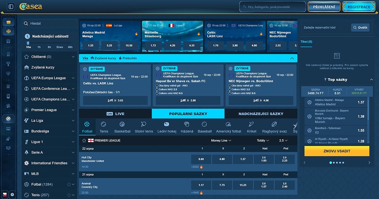Pick boosted 3.02 odds Celtic vs. LASK Linz
Viewport: 379px width, 199px height.
115,100
